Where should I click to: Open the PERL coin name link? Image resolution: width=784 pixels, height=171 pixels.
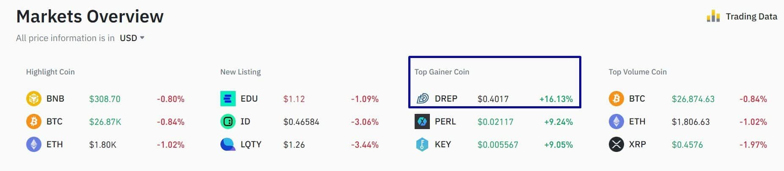coord(445,122)
